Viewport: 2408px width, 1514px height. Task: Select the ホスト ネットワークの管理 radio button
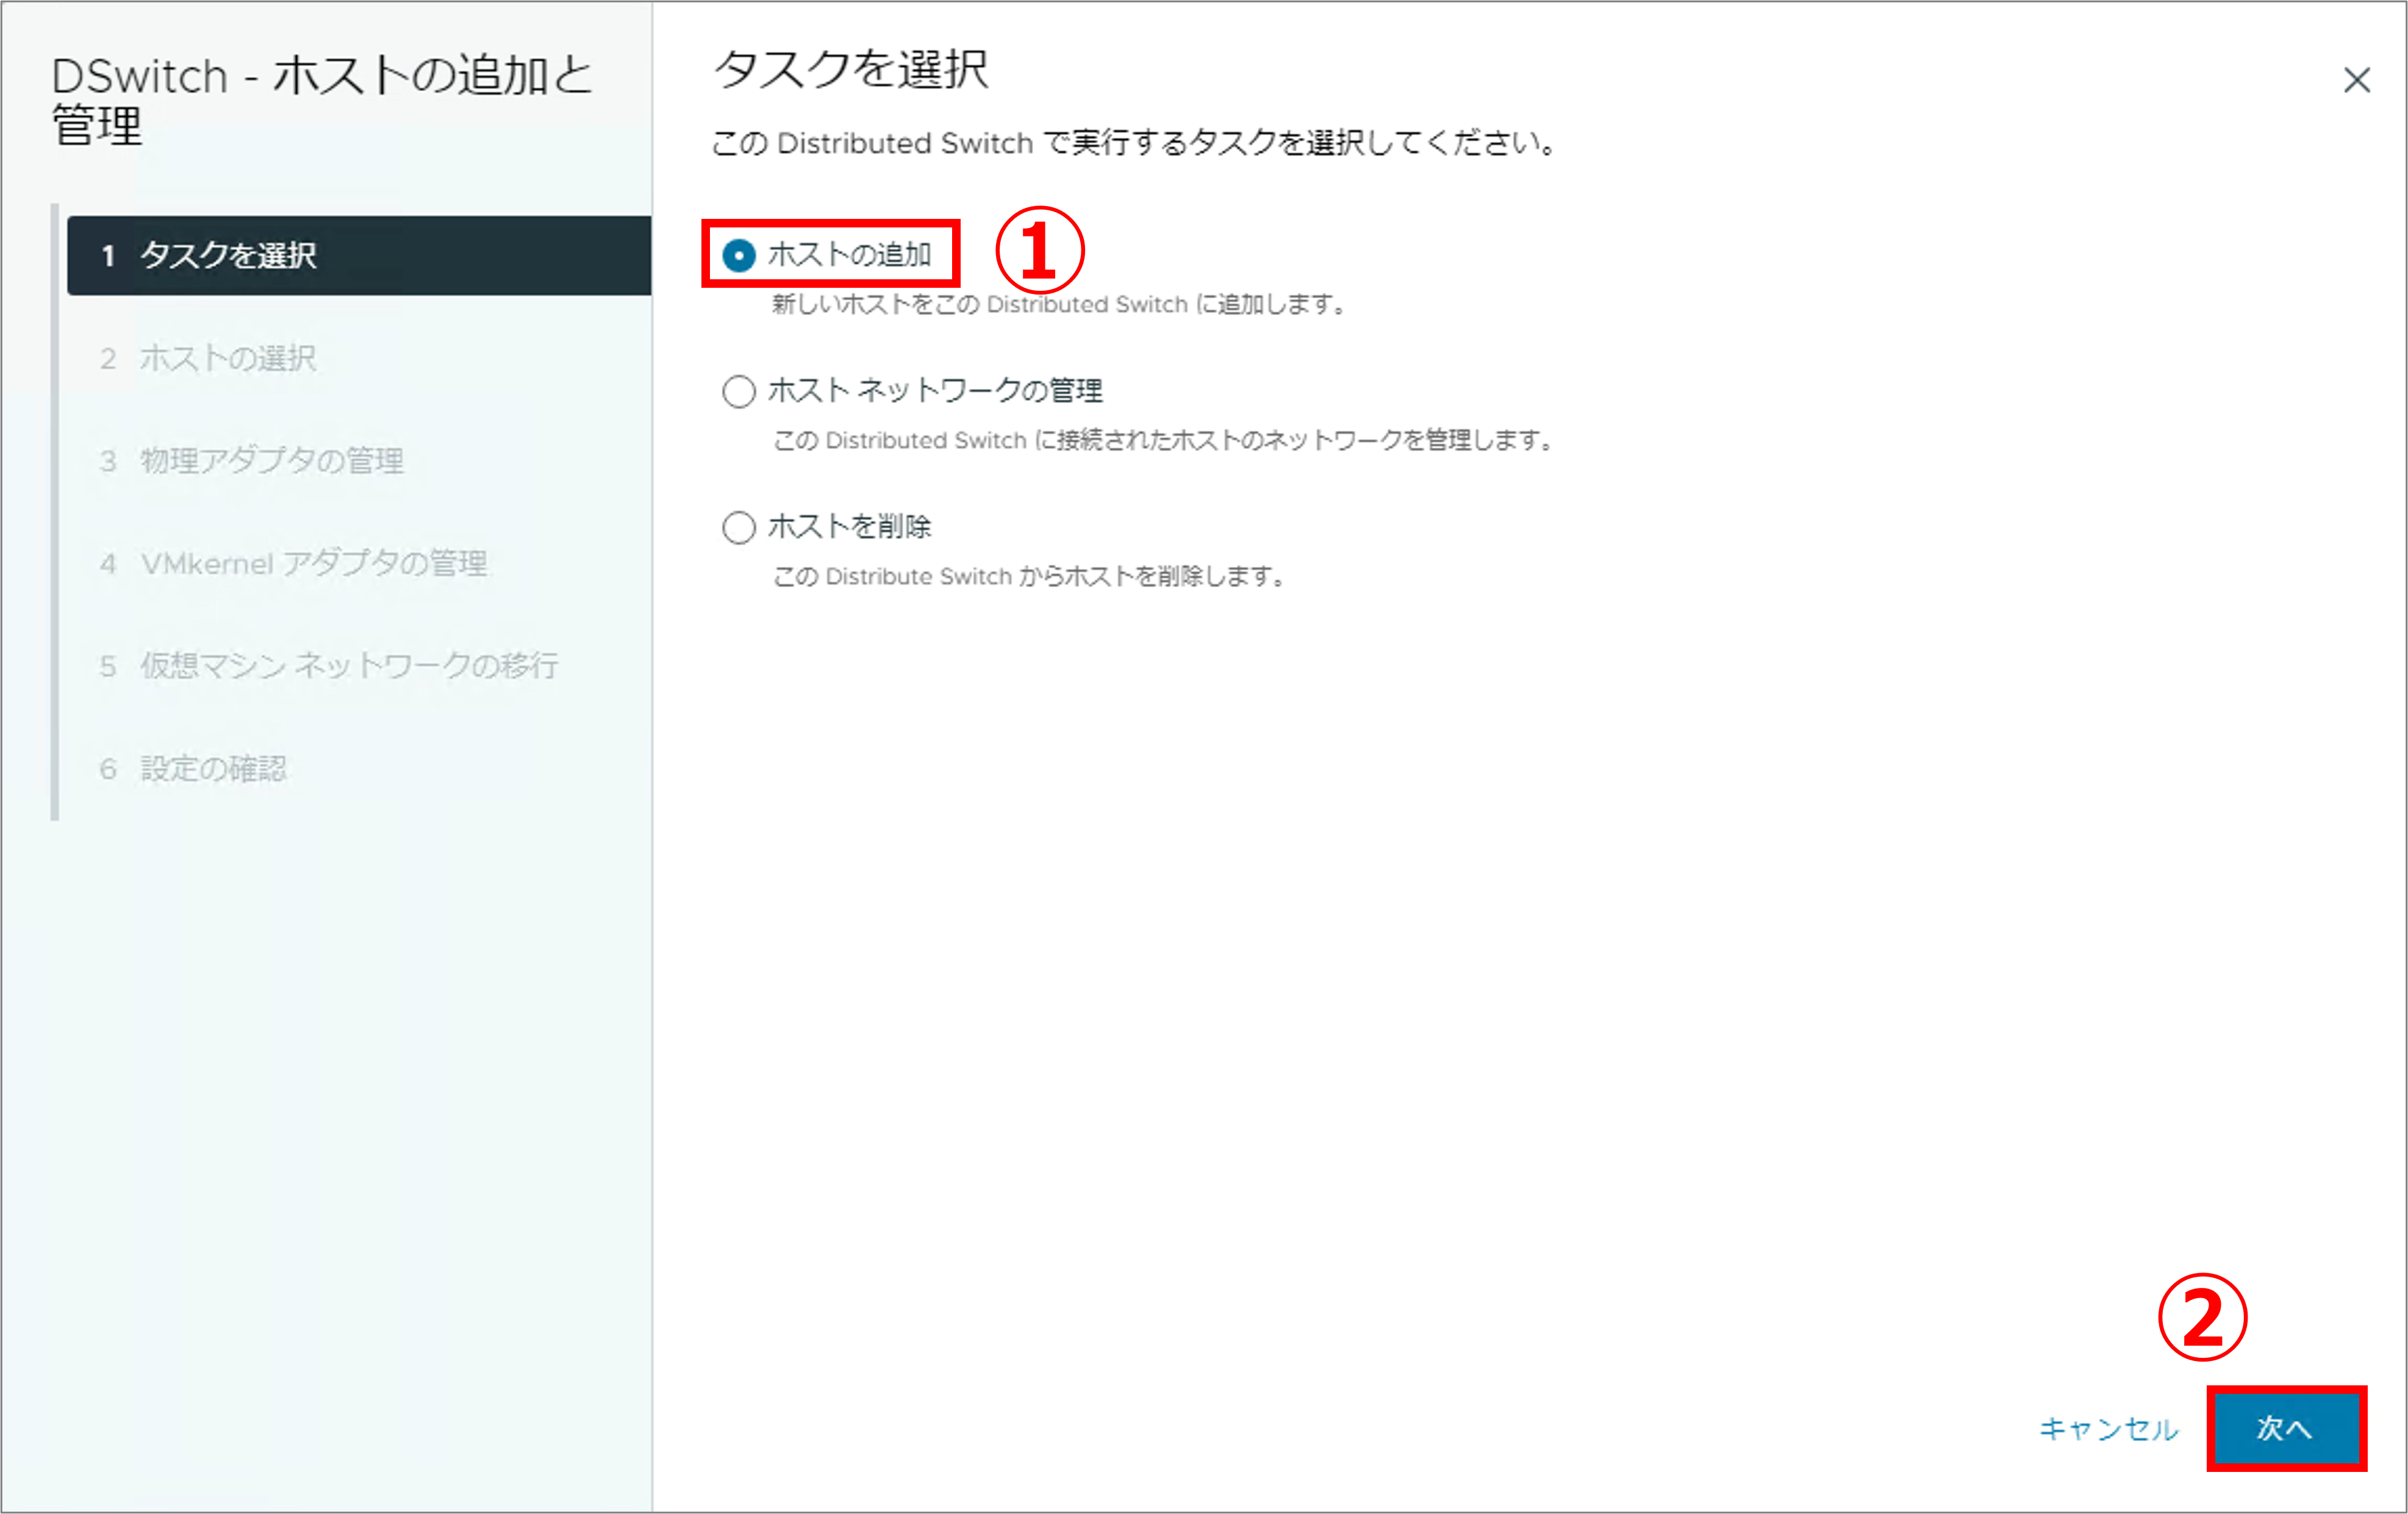point(739,391)
